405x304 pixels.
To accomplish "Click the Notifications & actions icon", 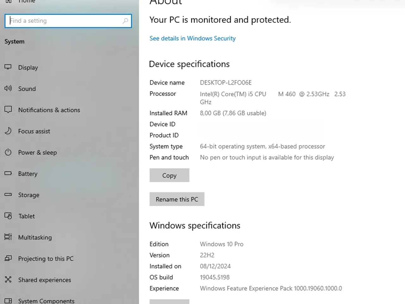I will click(8, 110).
